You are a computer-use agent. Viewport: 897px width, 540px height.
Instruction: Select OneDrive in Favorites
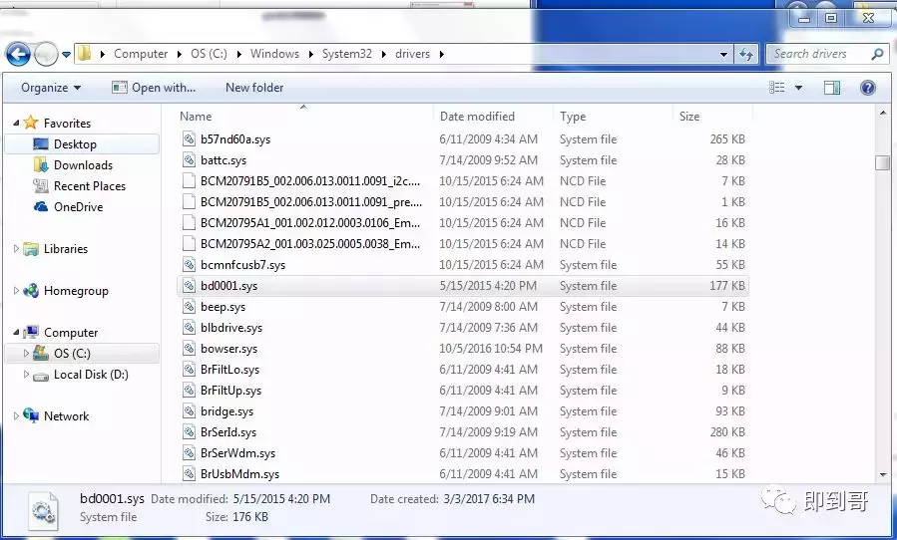[78, 207]
